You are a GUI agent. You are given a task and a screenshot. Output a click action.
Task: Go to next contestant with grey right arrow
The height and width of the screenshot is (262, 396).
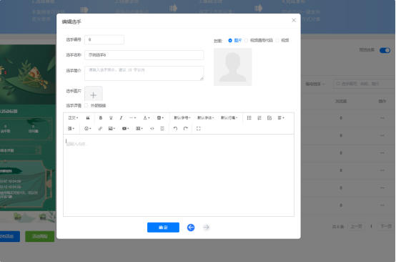207,228
